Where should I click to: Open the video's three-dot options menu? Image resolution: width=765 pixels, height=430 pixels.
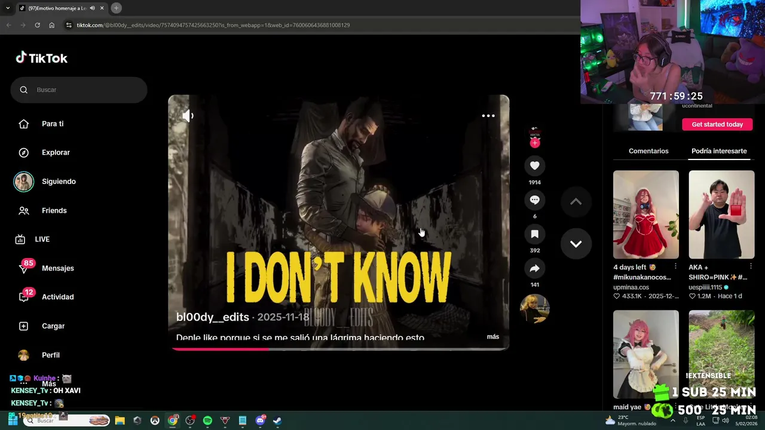pos(488,115)
